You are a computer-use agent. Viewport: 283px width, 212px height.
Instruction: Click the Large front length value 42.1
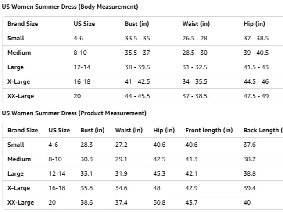[192, 173]
